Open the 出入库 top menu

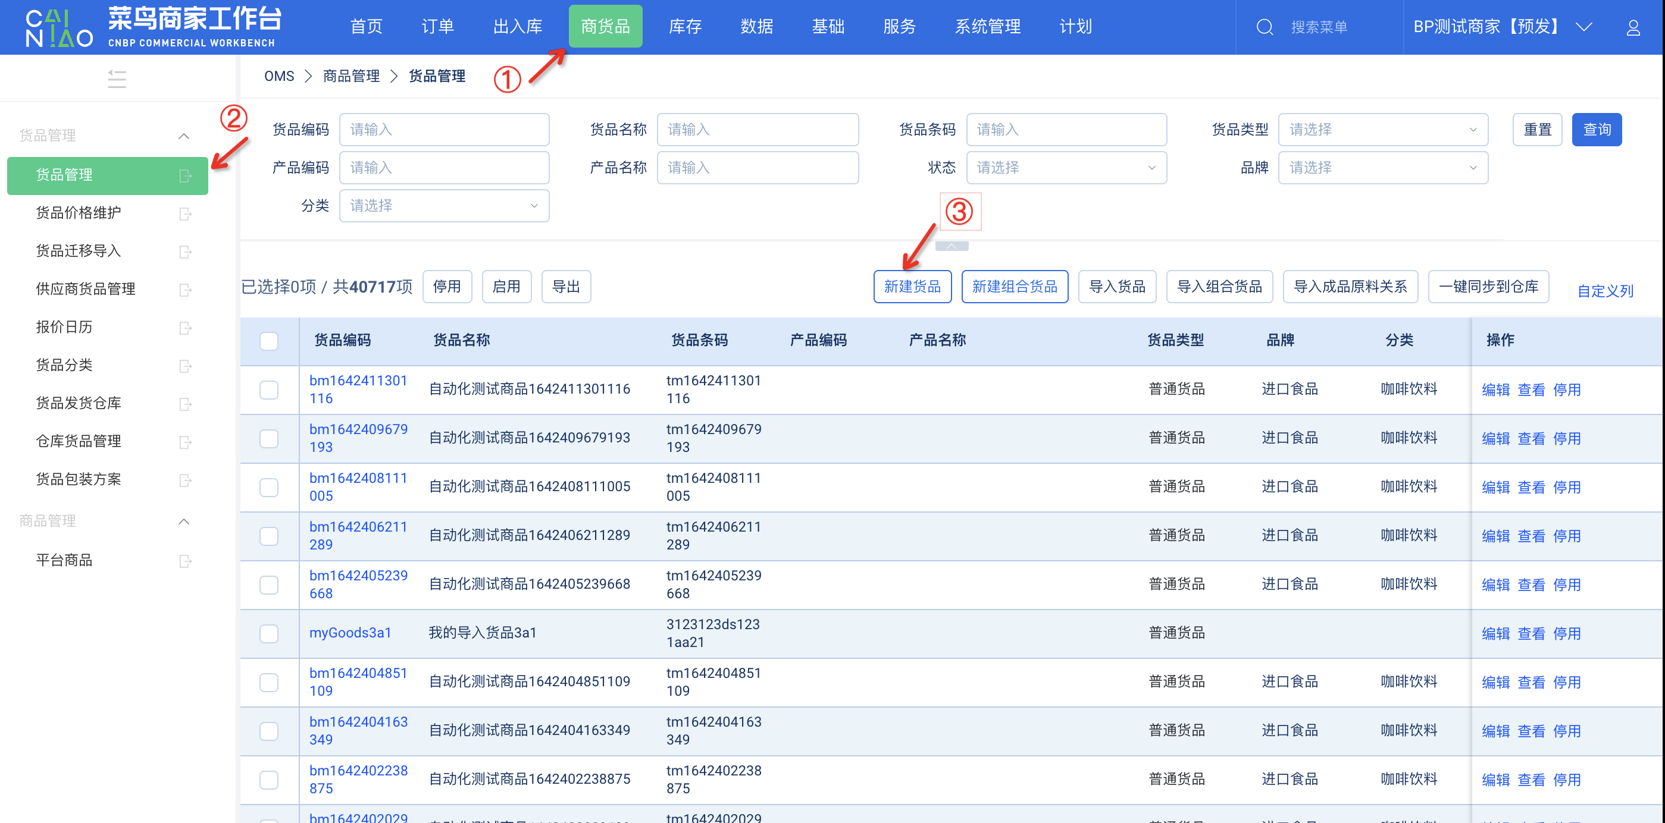click(x=518, y=27)
